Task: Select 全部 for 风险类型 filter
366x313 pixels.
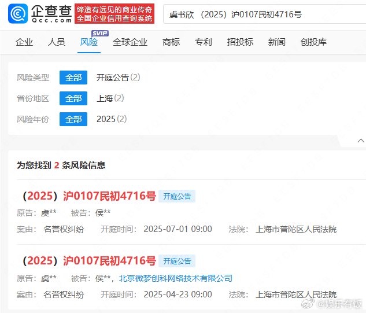Action: (x=73, y=78)
